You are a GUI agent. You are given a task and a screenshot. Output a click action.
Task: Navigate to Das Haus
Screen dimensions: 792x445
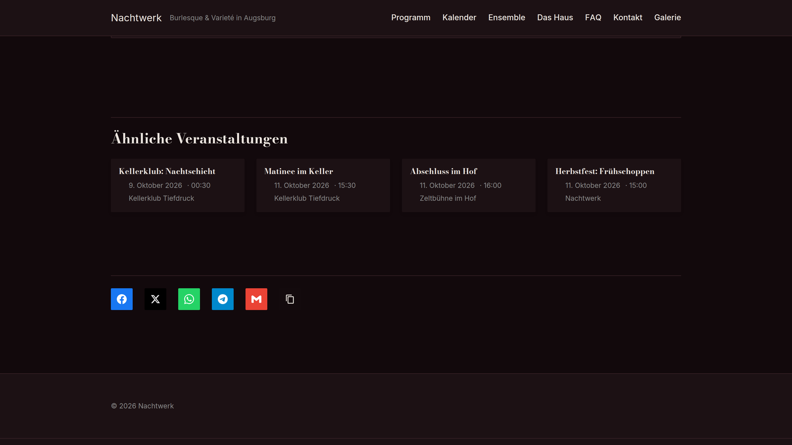555,18
